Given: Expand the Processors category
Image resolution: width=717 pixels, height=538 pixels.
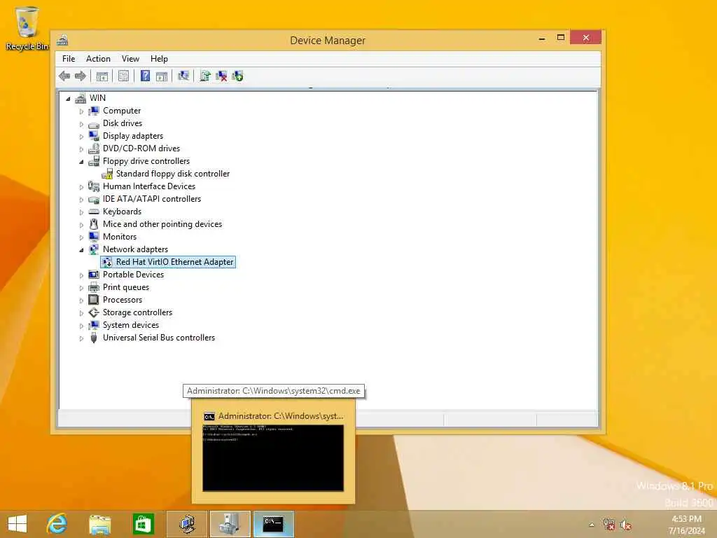Looking at the screenshot, I should click(81, 301).
